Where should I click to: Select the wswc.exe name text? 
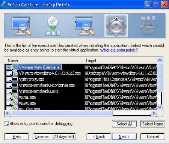[x=27, y=103]
